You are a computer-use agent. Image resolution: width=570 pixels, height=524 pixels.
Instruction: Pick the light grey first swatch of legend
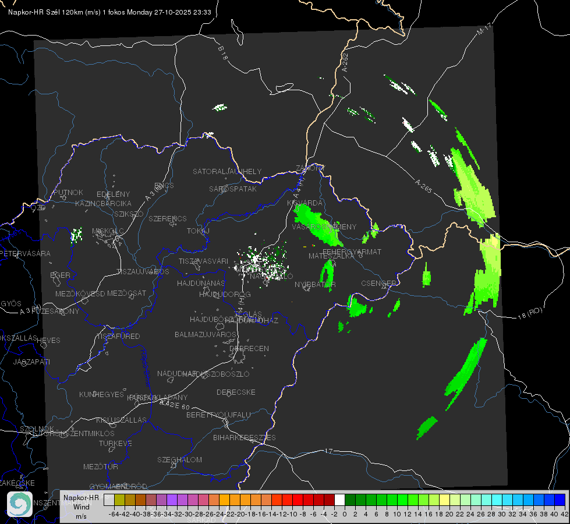109,500
